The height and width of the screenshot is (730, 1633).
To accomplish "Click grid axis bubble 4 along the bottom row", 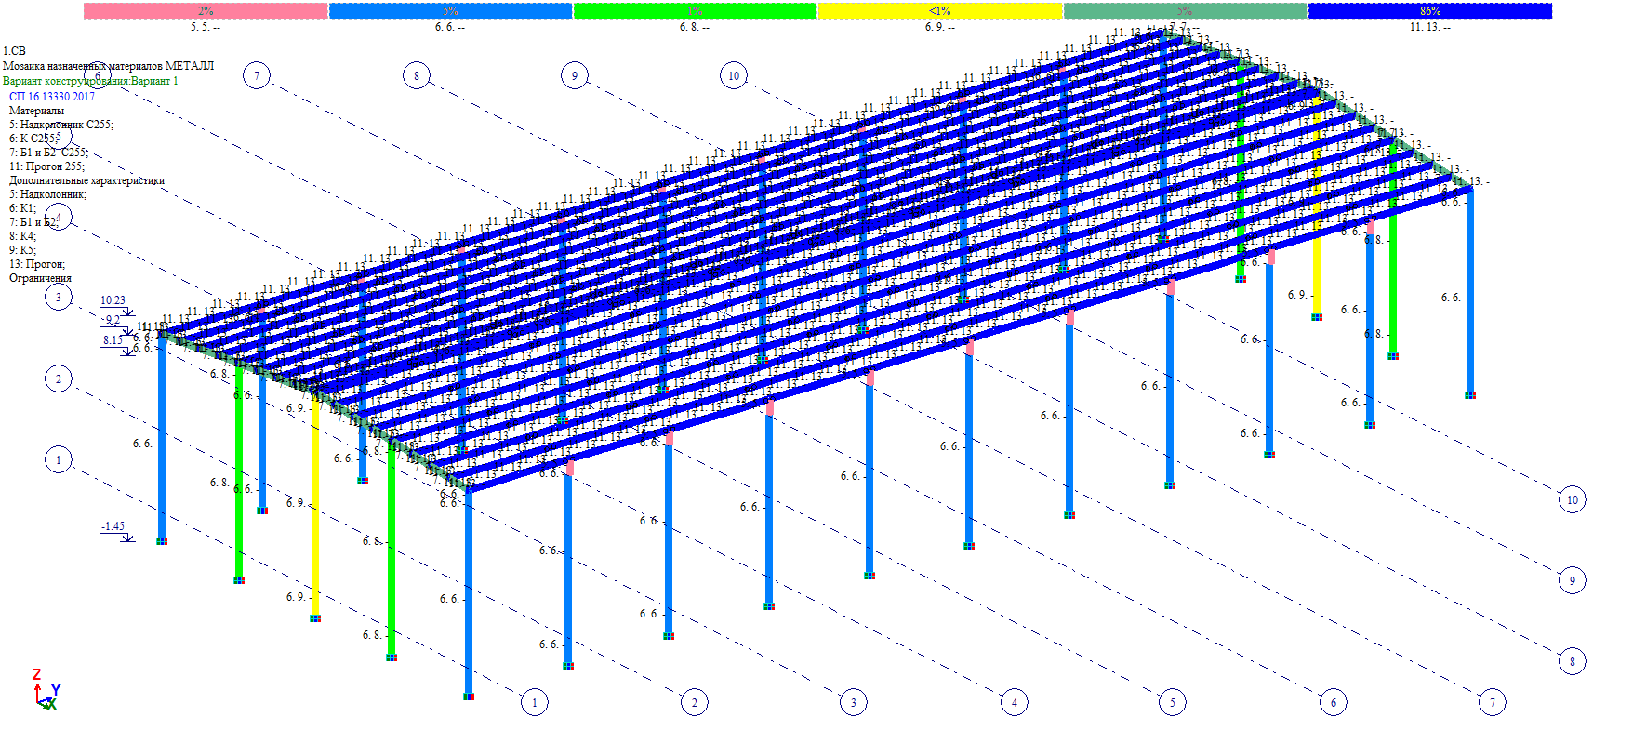I will pos(1015,702).
